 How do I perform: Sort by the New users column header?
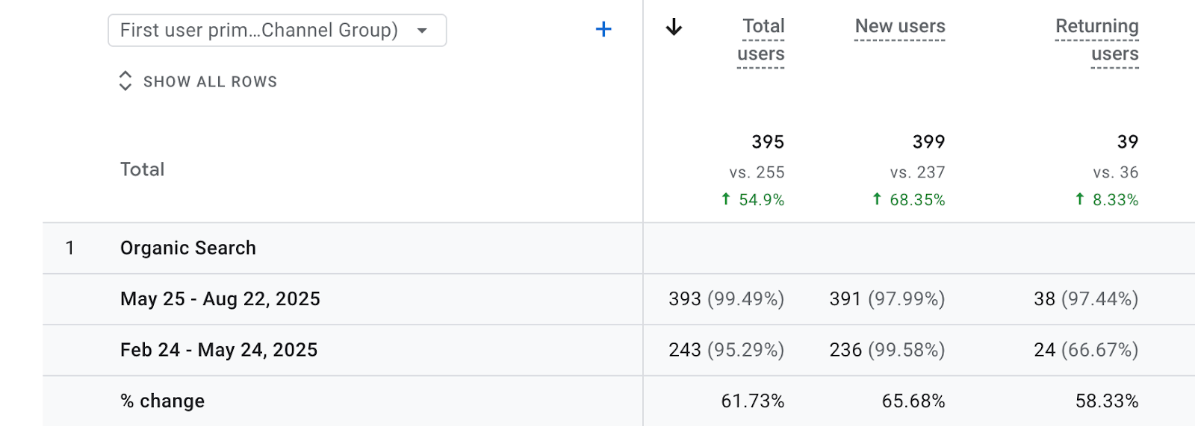pos(900,27)
